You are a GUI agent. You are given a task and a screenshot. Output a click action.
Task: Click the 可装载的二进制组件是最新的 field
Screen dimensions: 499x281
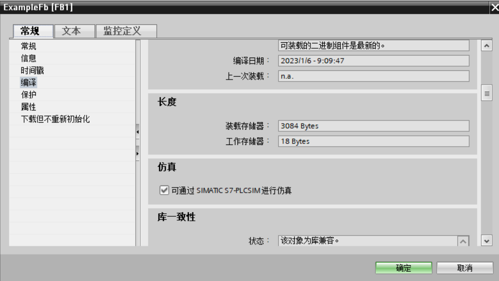coord(373,46)
